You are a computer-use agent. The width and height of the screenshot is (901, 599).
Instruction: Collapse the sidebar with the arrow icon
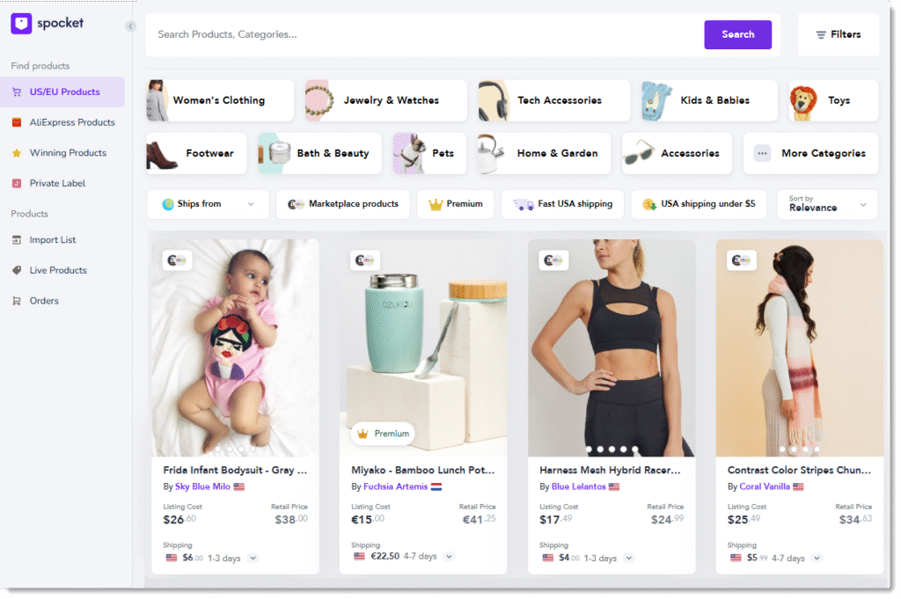(130, 26)
